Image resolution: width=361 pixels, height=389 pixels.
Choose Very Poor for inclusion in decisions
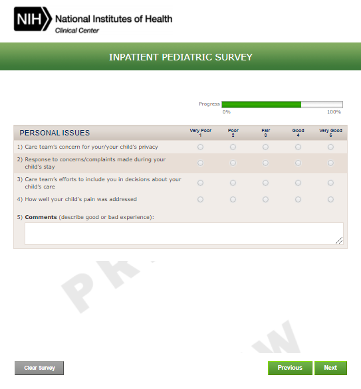(200, 183)
